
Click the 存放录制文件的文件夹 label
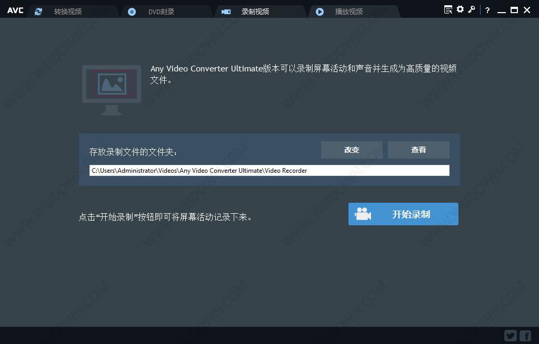[133, 152]
